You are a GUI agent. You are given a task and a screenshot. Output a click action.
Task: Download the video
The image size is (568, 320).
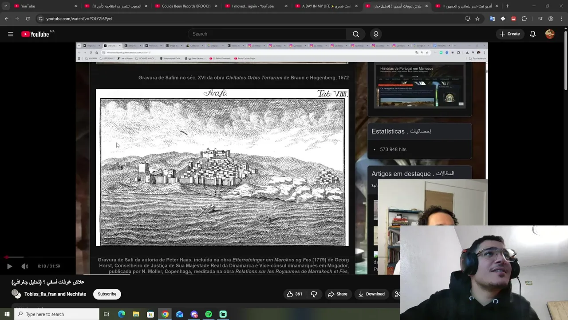coord(371,294)
